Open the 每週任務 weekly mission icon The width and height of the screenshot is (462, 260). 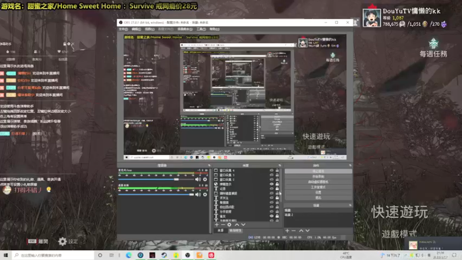[434, 44]
